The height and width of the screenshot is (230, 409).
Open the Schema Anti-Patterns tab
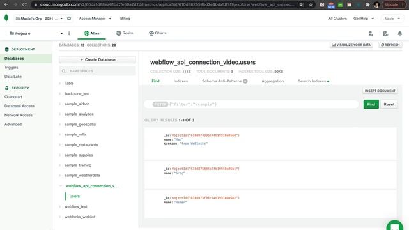pyautogui.click(x=224, y=81)
